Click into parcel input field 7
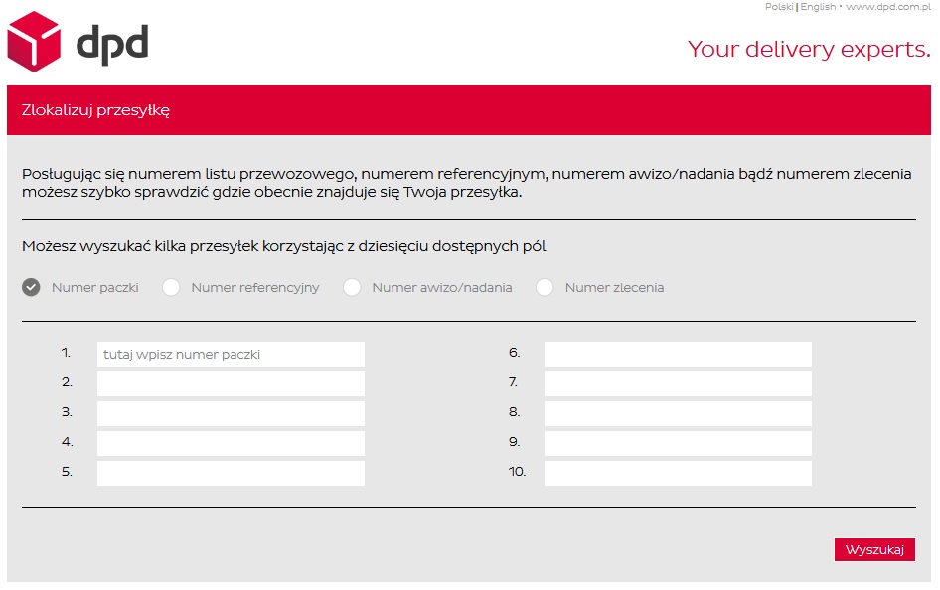This screenshot has height=590, width=940. 678,383
